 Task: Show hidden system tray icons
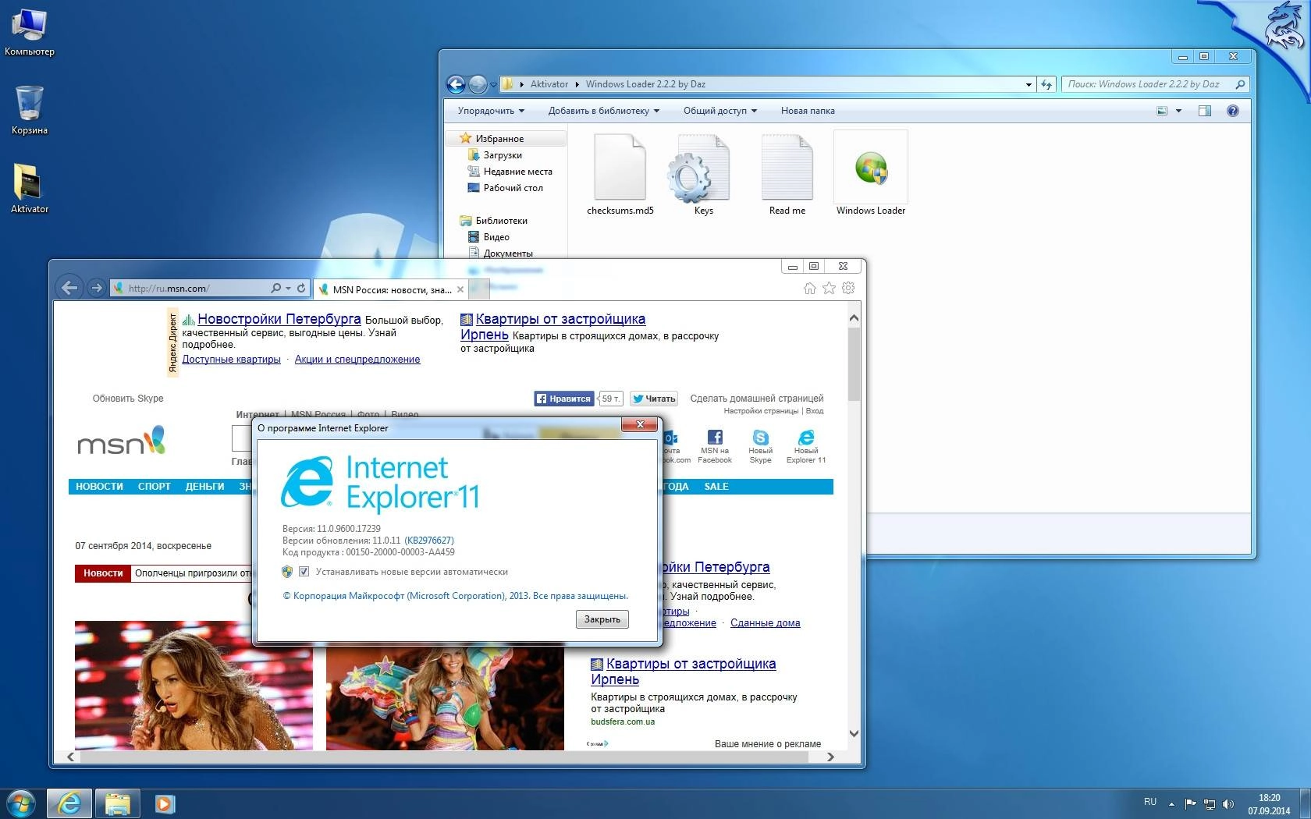click(x=1171, y=804)
